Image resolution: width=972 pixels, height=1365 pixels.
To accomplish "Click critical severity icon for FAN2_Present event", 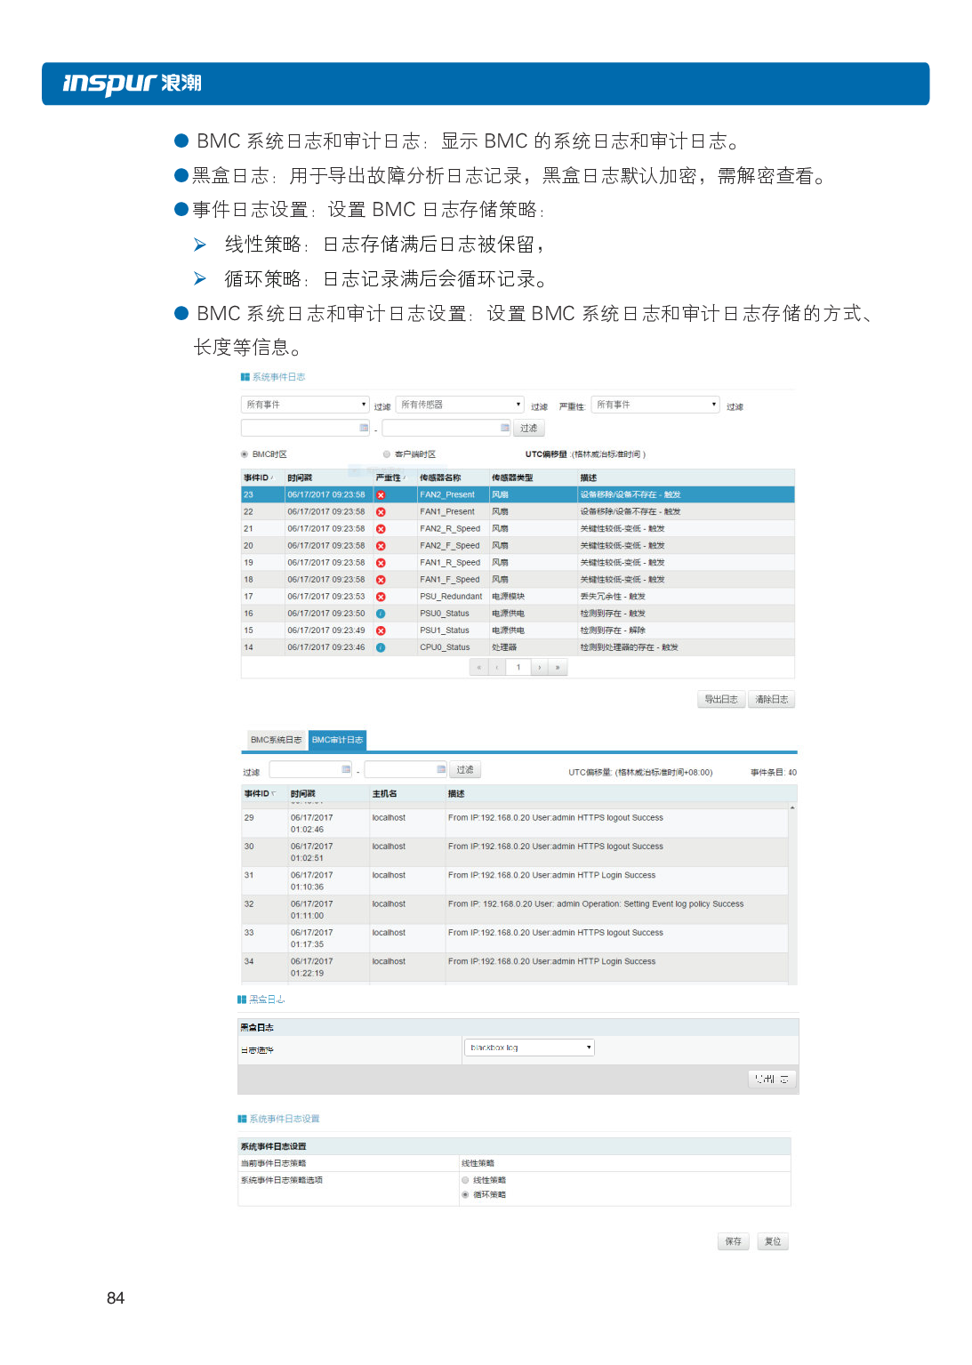I will tap(381, 495).
